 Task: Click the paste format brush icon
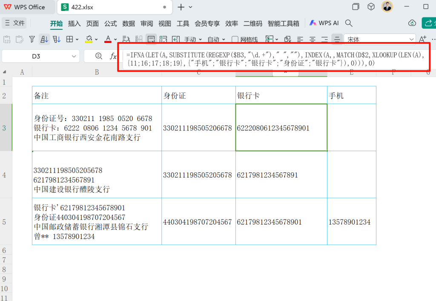(x=20, y=39)
